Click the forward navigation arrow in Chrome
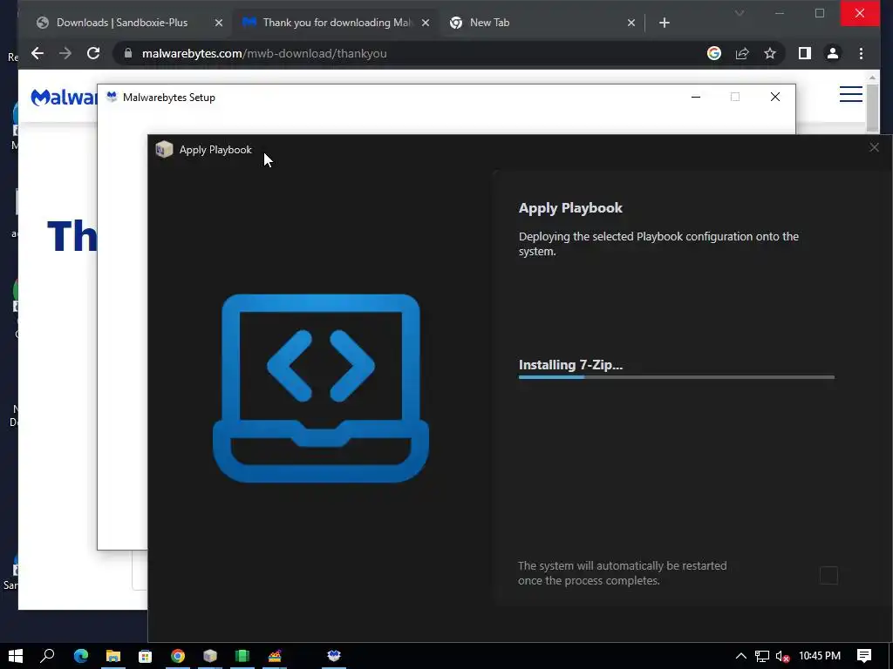 tap(65, 53)
